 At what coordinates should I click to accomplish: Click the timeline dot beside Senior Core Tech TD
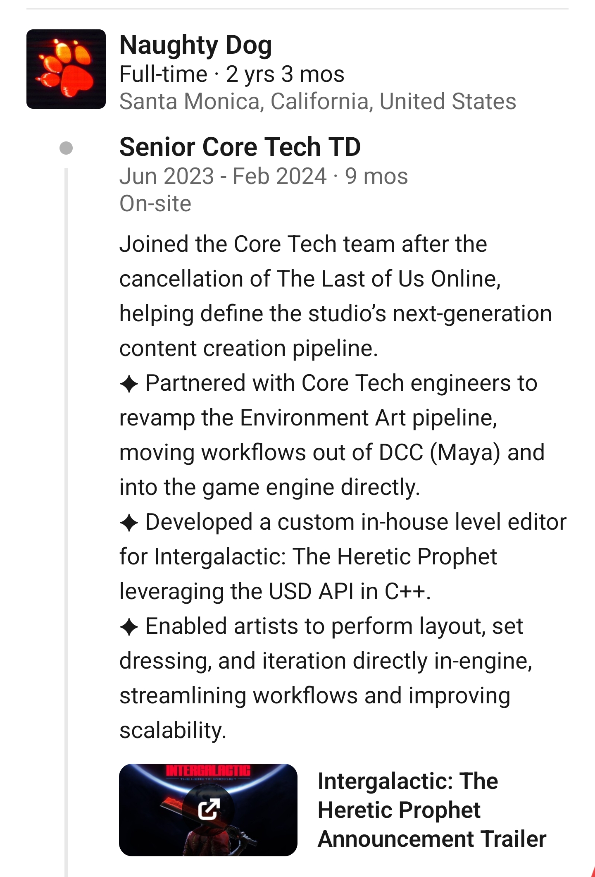66,148
